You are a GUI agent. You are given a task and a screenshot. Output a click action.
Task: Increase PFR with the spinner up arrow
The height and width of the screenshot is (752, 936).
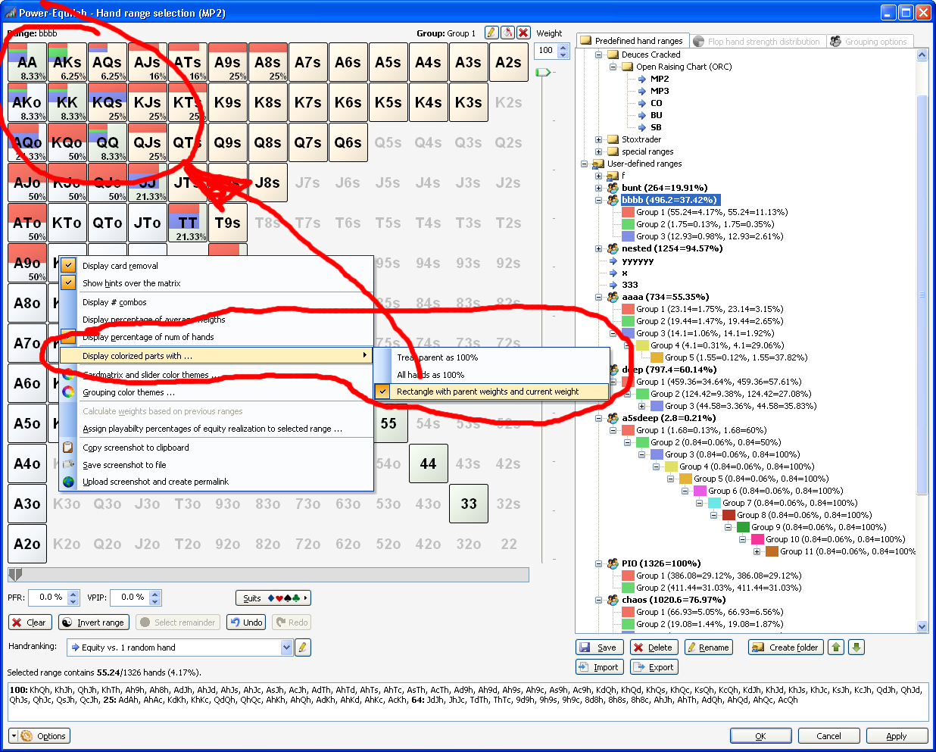(73, 594)
